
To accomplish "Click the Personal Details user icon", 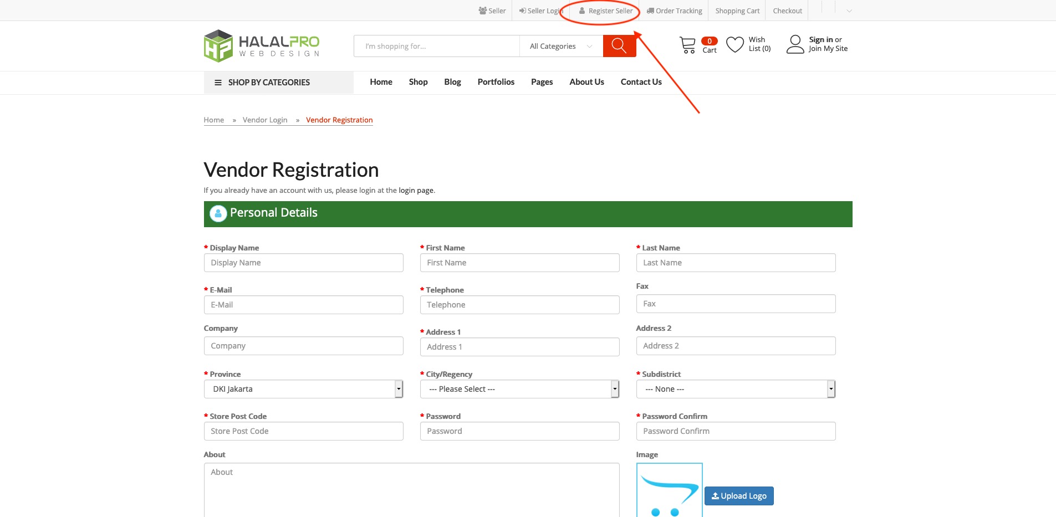I will point(218,213).
